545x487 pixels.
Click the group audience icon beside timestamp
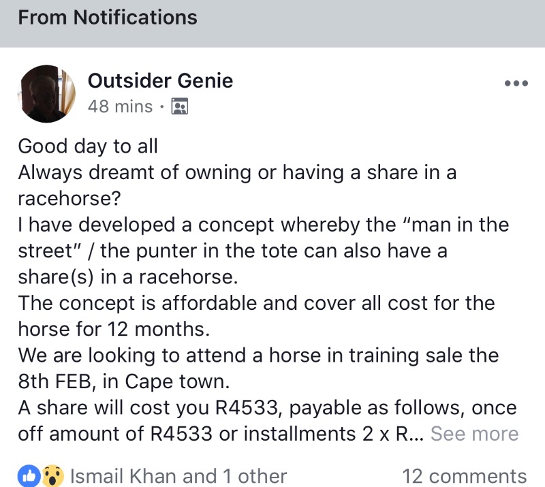(x=180, y=106)
